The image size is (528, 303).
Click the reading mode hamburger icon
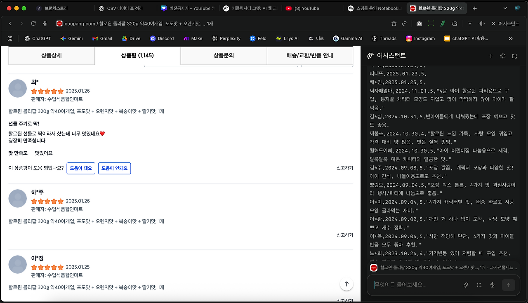(x=470, y=23)
